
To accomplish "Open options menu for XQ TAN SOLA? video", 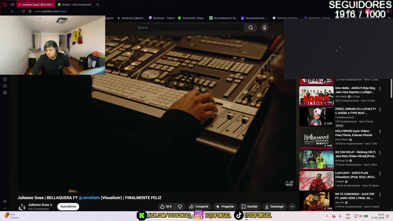I will click(380, 152).
